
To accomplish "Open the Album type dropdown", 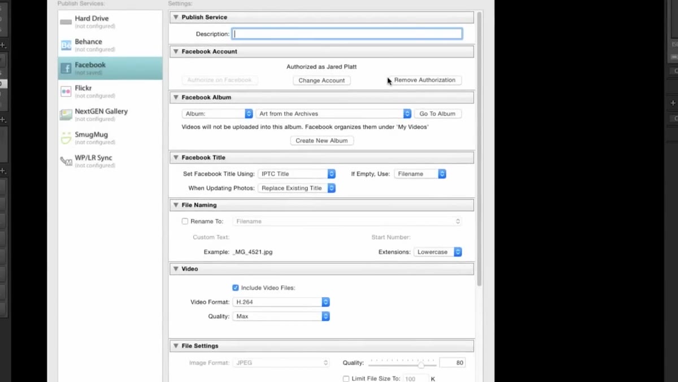I will (x=217, y=114).
